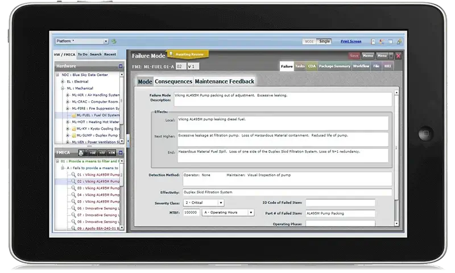Click folder icon of ML-FUEL : Fuel Oil System

coord(74,115)
